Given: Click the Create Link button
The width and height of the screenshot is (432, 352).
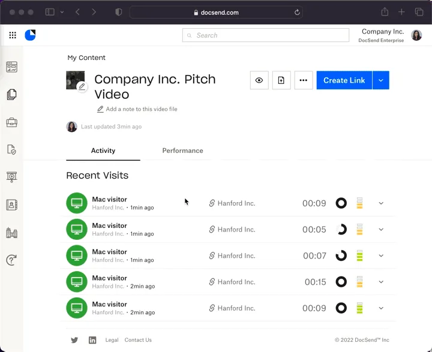Looking at the screenshot, I should 344,80.
